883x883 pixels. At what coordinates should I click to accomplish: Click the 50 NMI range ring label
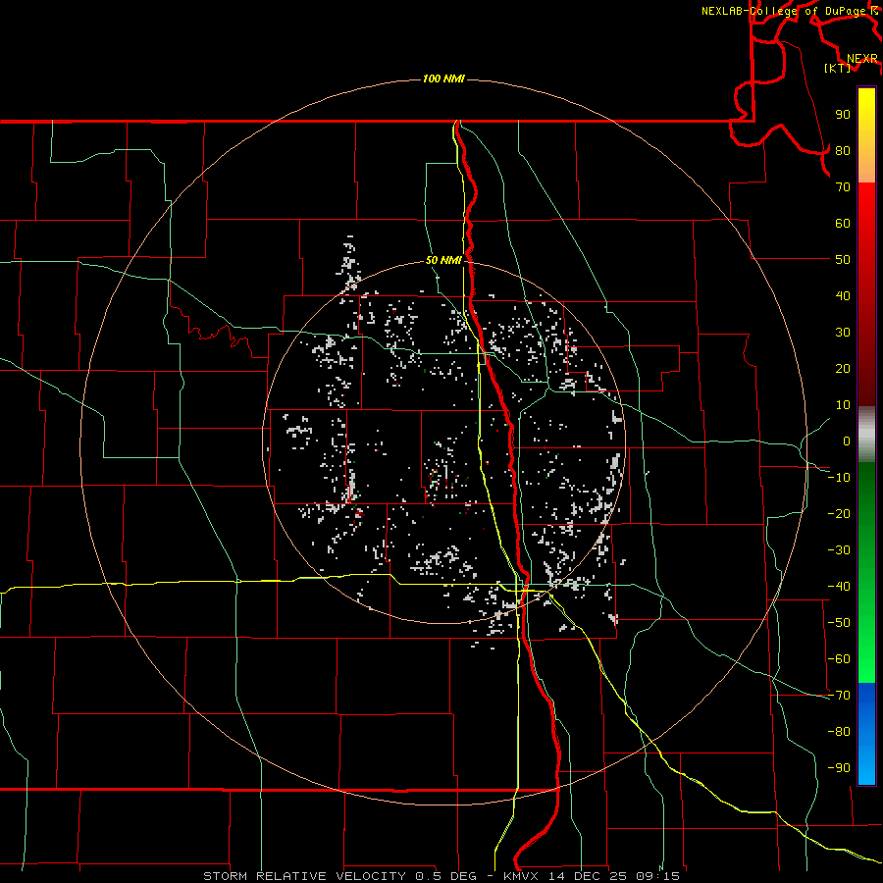coord(443,260)
